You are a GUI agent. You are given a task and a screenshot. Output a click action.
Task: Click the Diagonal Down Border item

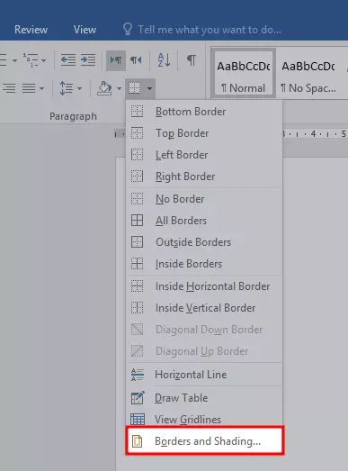(204, 330)
